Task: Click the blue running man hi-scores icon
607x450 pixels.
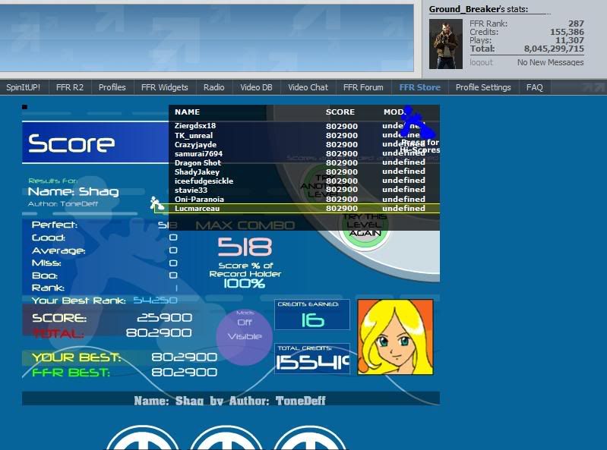Action: point(416,124)
